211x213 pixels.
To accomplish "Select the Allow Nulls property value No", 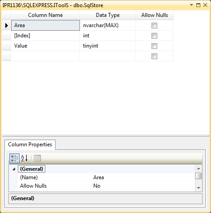I will [143, 186].
